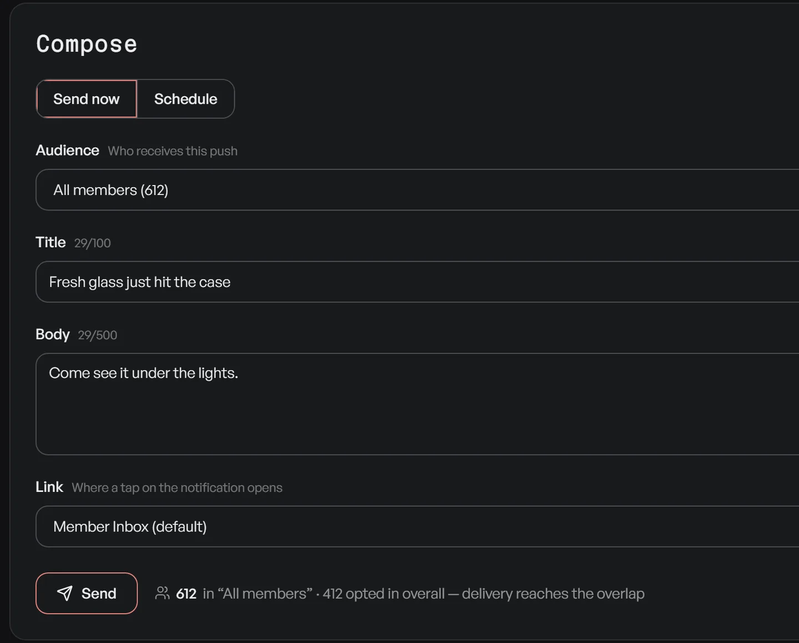The width and height of the screenshot is (799, 643).
Task: Click the 'Who receives this push' hint
Action: pos(173,151)
